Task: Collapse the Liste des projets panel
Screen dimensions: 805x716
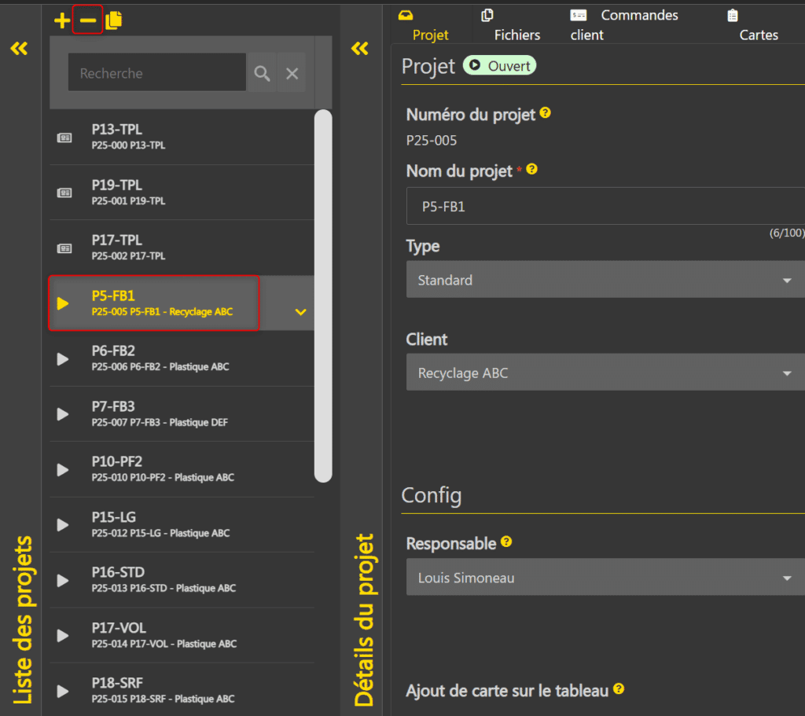Action: click(x=19, y=49)
